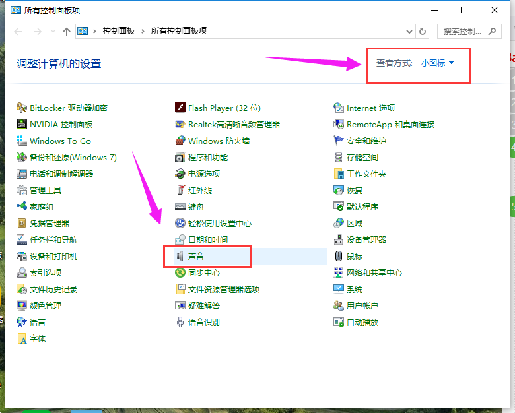Select the 所有控制面板项 breadcrumb segment
This screenshot has height=413, width=515.
[178, 31]
